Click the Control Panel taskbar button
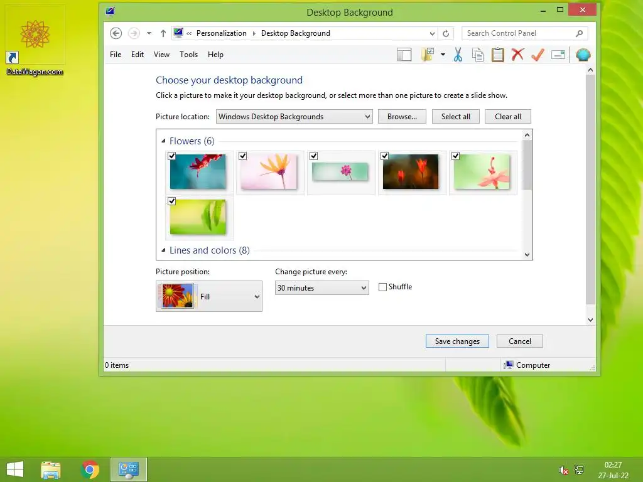The width and height of the screenshot is (643, 482). [128, 469]
